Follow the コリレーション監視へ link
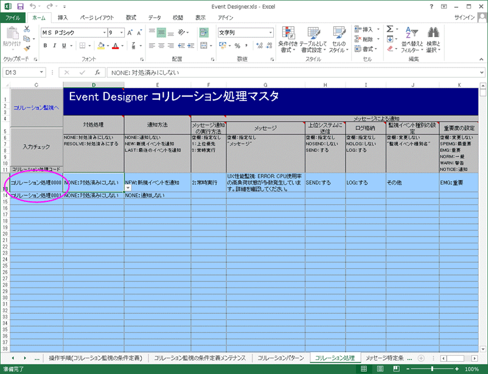This screenshot has height=374, width=488. (37, 108)
